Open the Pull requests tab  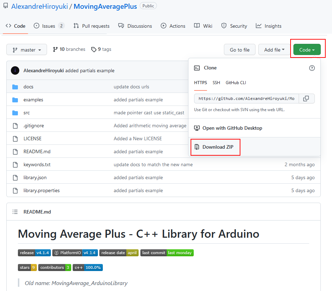[92, 26]
